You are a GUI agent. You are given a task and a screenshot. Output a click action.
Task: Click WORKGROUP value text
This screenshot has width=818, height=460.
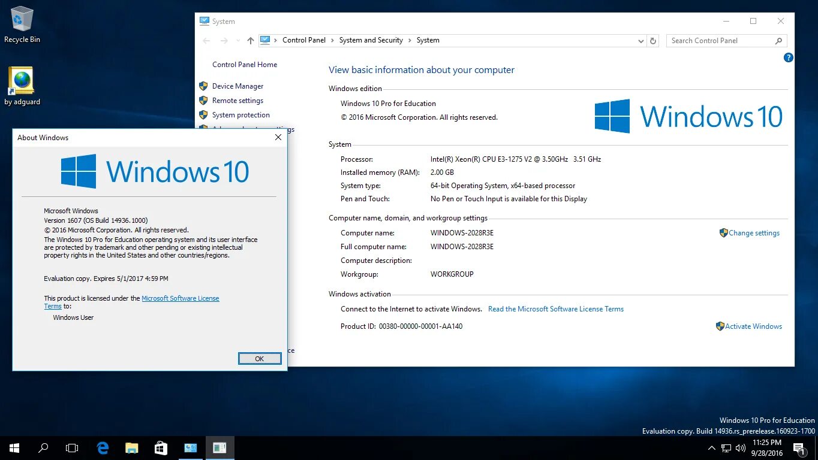coord(452,274)
